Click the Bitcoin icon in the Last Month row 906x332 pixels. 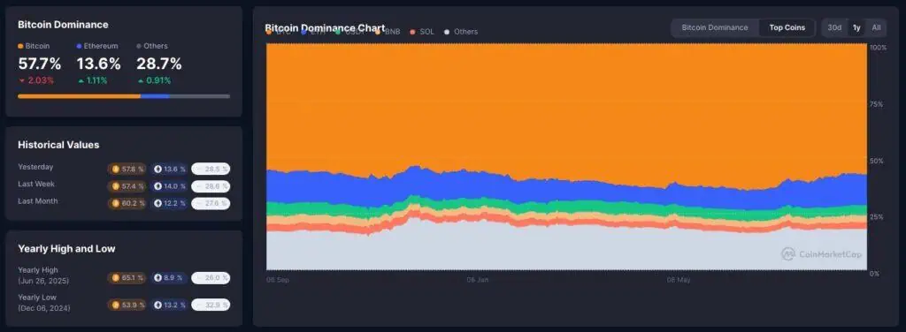[x=116, y=203]
